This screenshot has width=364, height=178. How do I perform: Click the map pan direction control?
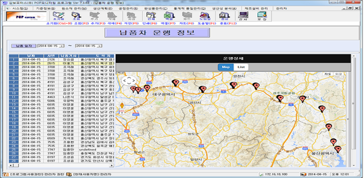pyautogui.click(x=129, y=80)
